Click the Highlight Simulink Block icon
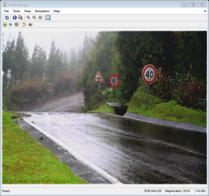 24,24
